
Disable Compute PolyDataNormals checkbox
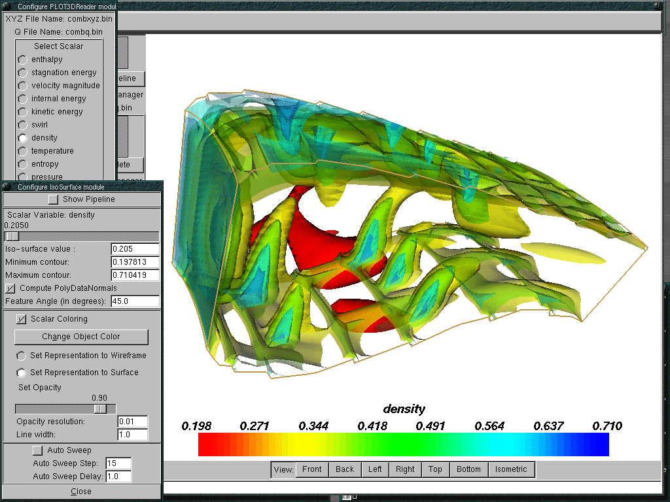coord(10,288)
